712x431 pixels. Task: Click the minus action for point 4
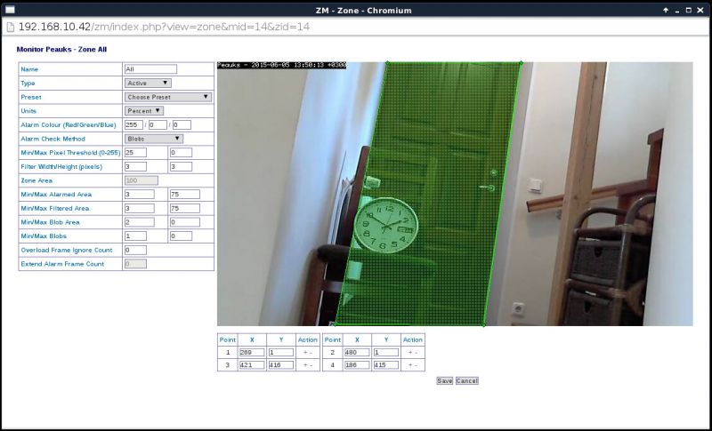[417, 365]
